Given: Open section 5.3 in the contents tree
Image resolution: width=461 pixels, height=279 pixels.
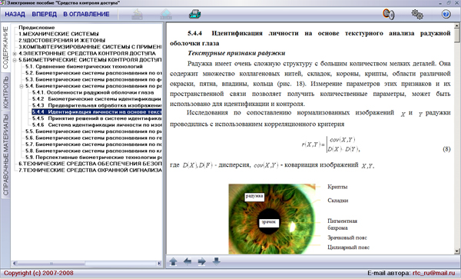Looking at the screenshot, I should [94, 79].
